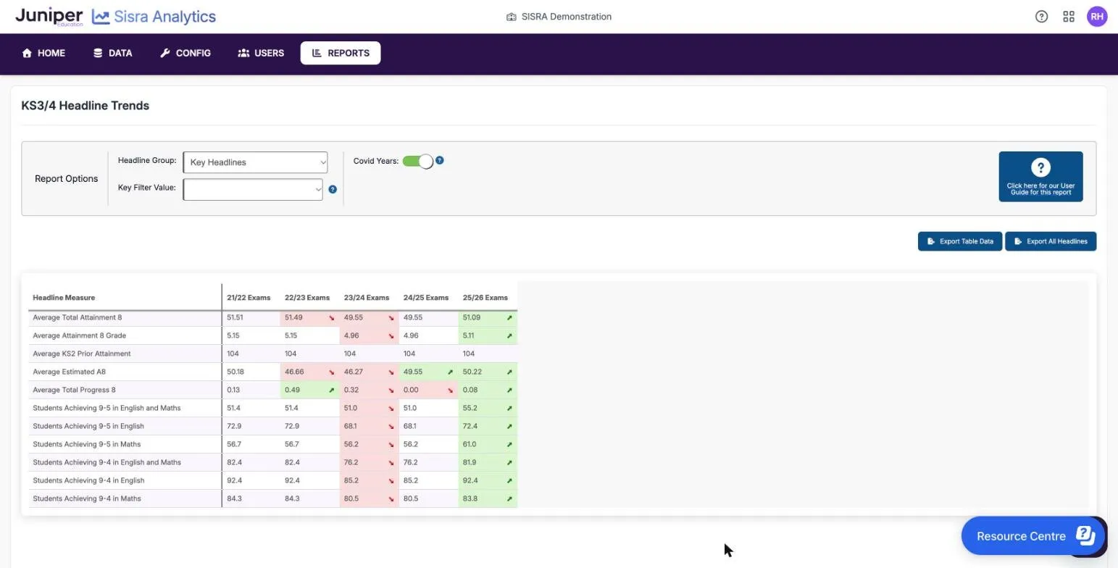Open the User Guide for this report
Image resolution: width=1118 pixels, height=568 pixels.
1040,177
